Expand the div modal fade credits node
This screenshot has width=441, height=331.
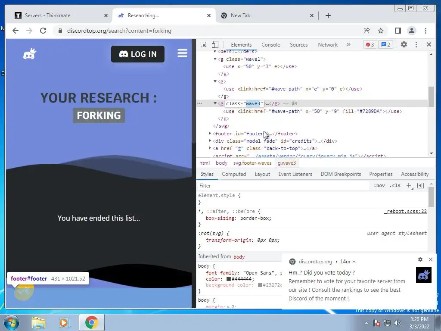[x=210, y=141]
